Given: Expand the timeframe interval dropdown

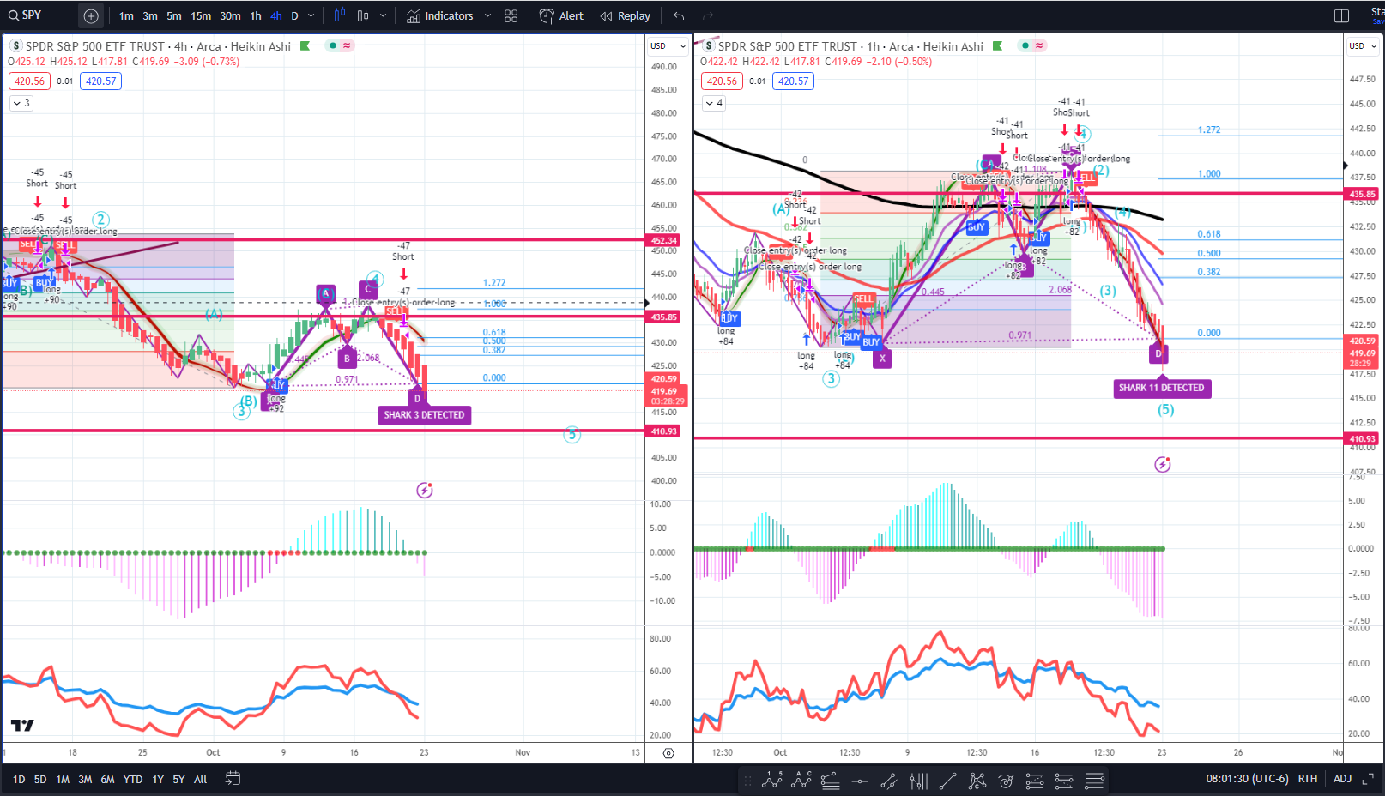Looking at the screenshot, I should [x=311, y=15].
